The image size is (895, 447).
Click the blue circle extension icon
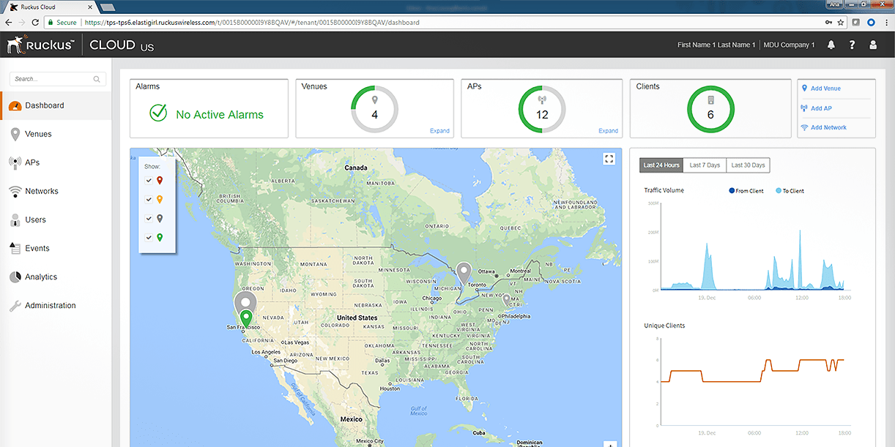pyautogui.click(x=871, y=23)
